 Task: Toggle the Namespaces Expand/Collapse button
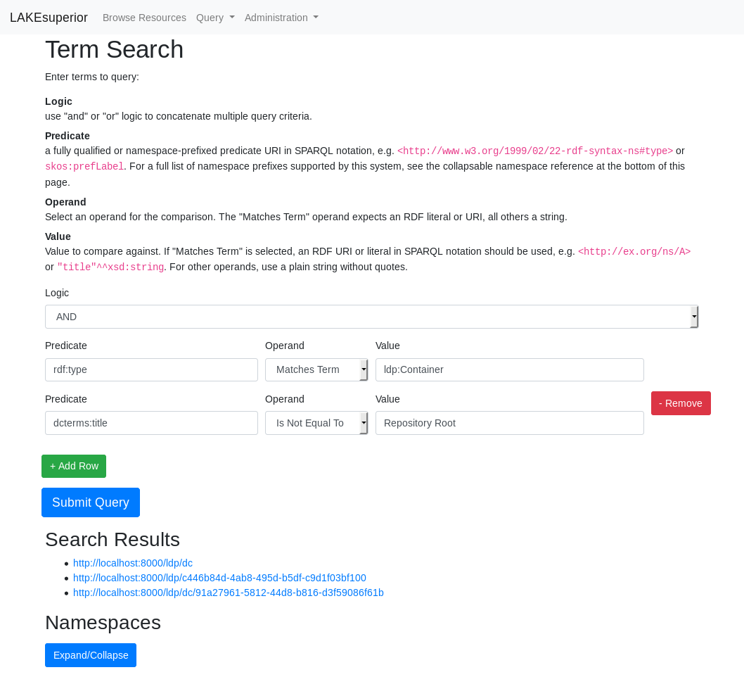click(x=91, y=655)
